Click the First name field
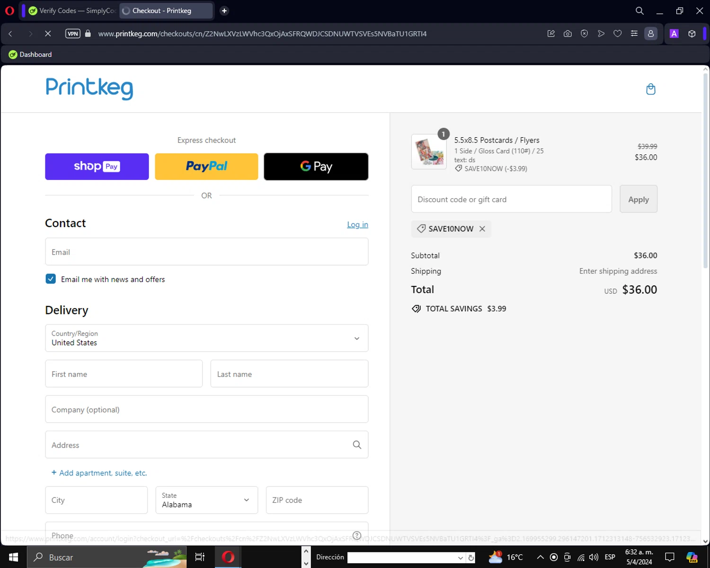710x568 pixels. click(x=124, y=373)
